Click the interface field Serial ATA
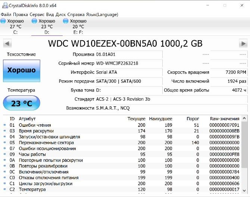Screen dimensions: 250x197 coord(129,72)
